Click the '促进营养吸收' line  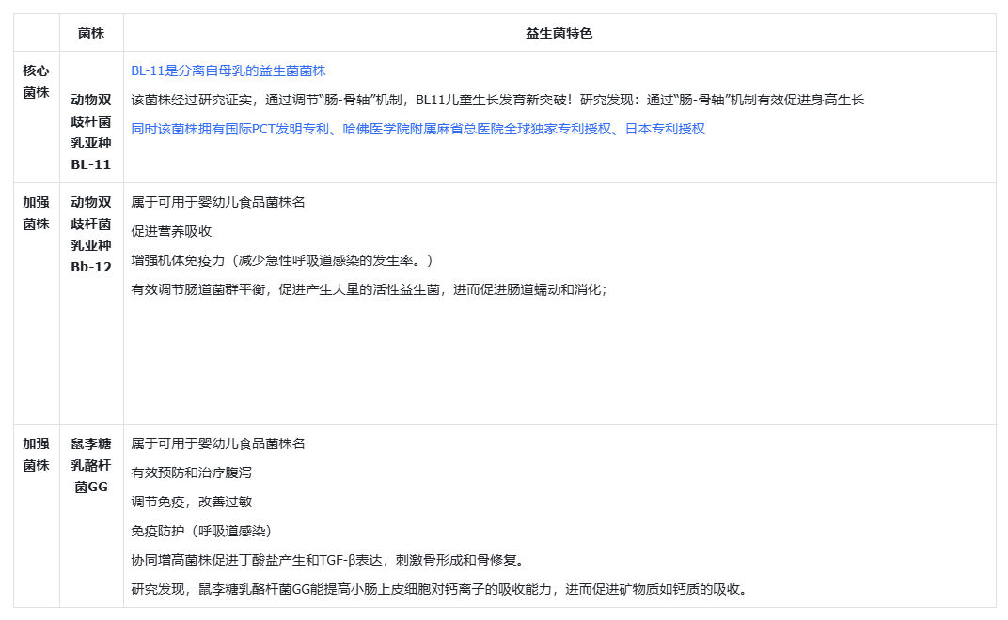pos(171,231)
